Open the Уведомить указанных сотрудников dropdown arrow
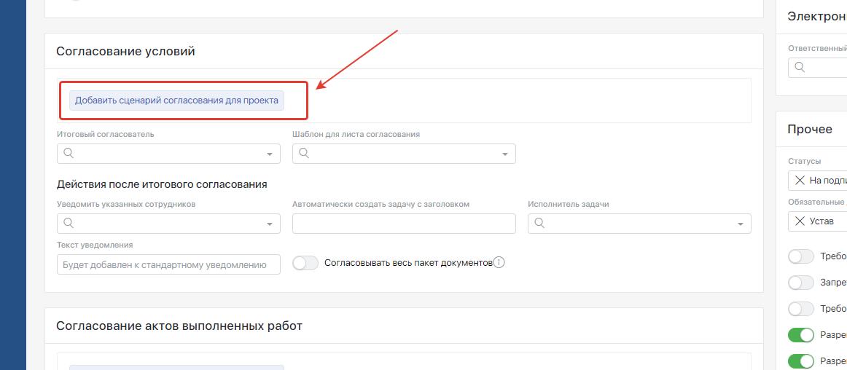The width and height of the screenshot is (847, 370). [269, 224]
